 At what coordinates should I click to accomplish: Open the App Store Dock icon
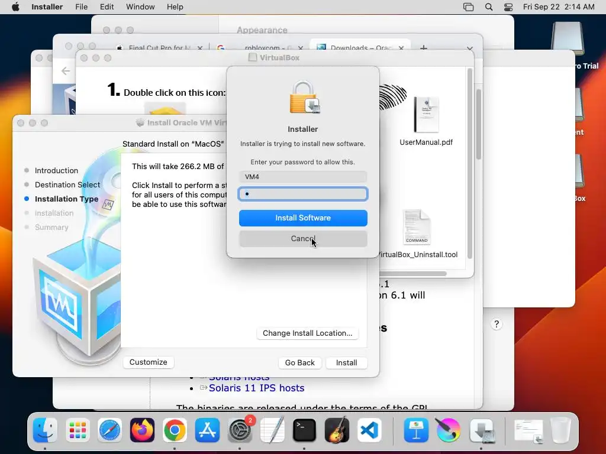[207, 430]
